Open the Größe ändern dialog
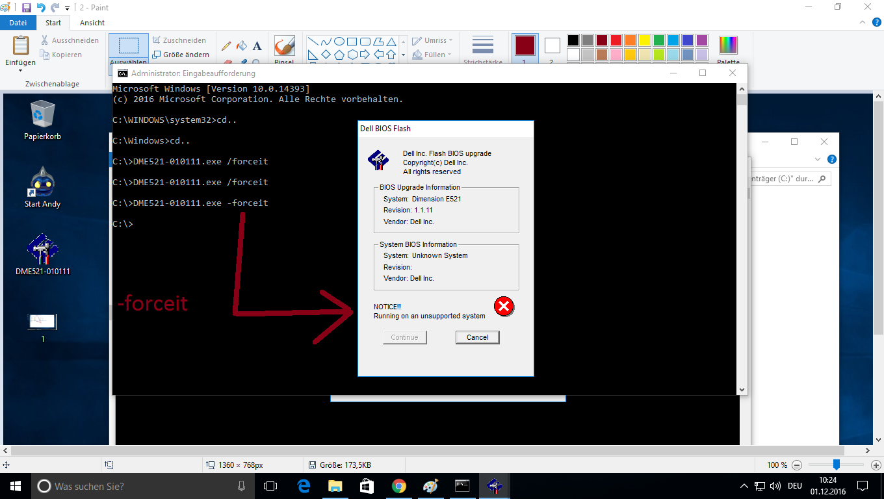 tap(181, 55)
